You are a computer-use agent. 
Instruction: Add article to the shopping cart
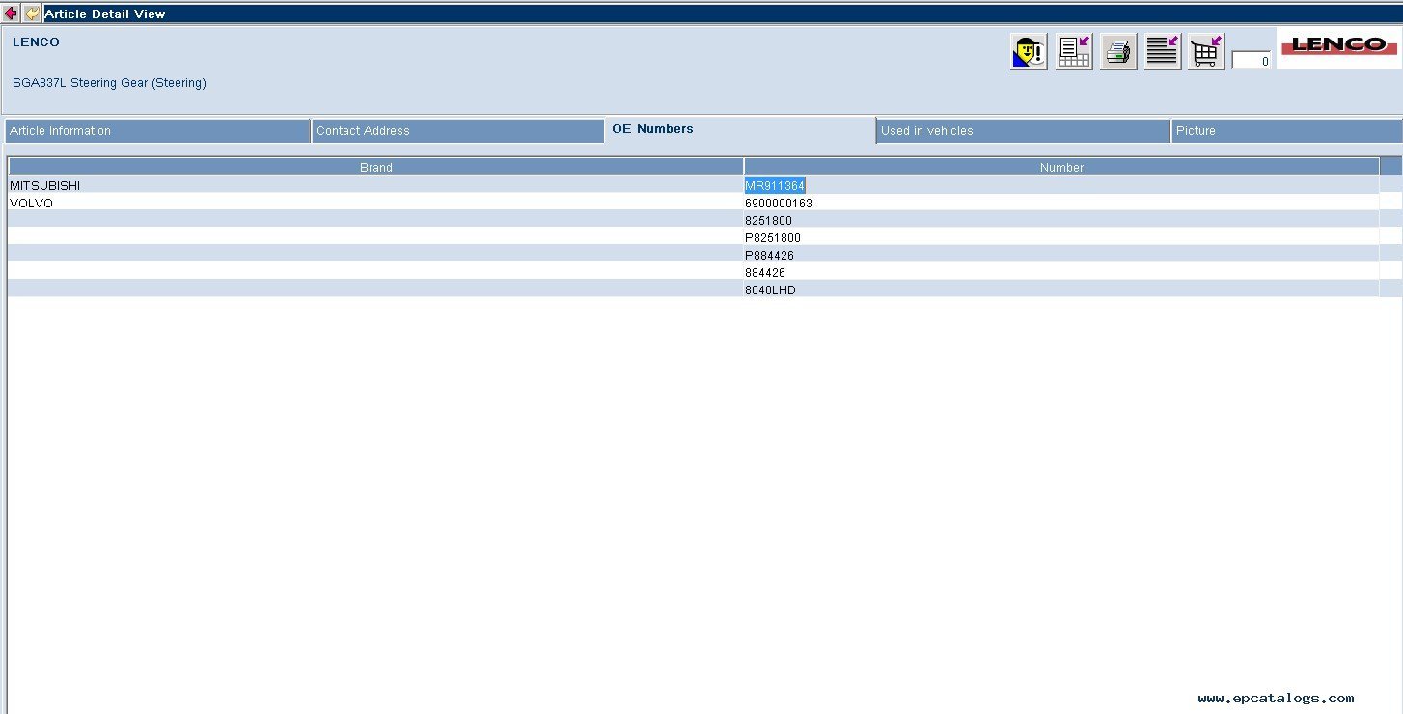pos(1206,51)
